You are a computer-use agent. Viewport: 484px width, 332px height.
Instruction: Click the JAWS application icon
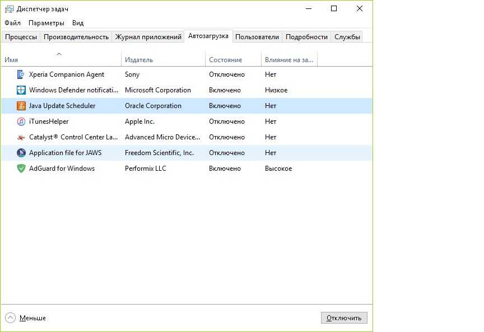tap(21, 153)
